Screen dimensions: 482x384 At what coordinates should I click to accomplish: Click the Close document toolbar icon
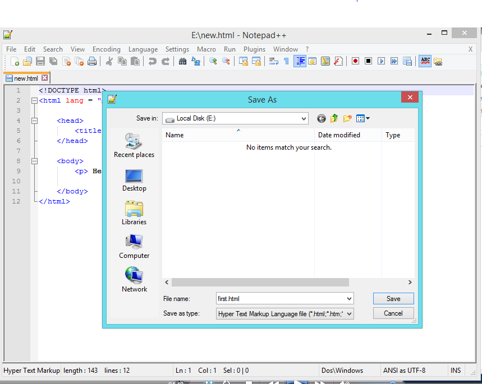pos(66,62)
